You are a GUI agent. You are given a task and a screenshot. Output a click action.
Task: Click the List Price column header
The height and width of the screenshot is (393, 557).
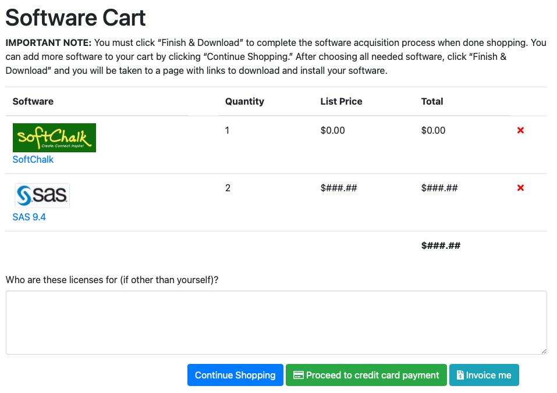click(342, 101)
